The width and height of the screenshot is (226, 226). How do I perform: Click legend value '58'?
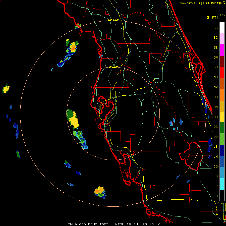[x=216, y=47]
